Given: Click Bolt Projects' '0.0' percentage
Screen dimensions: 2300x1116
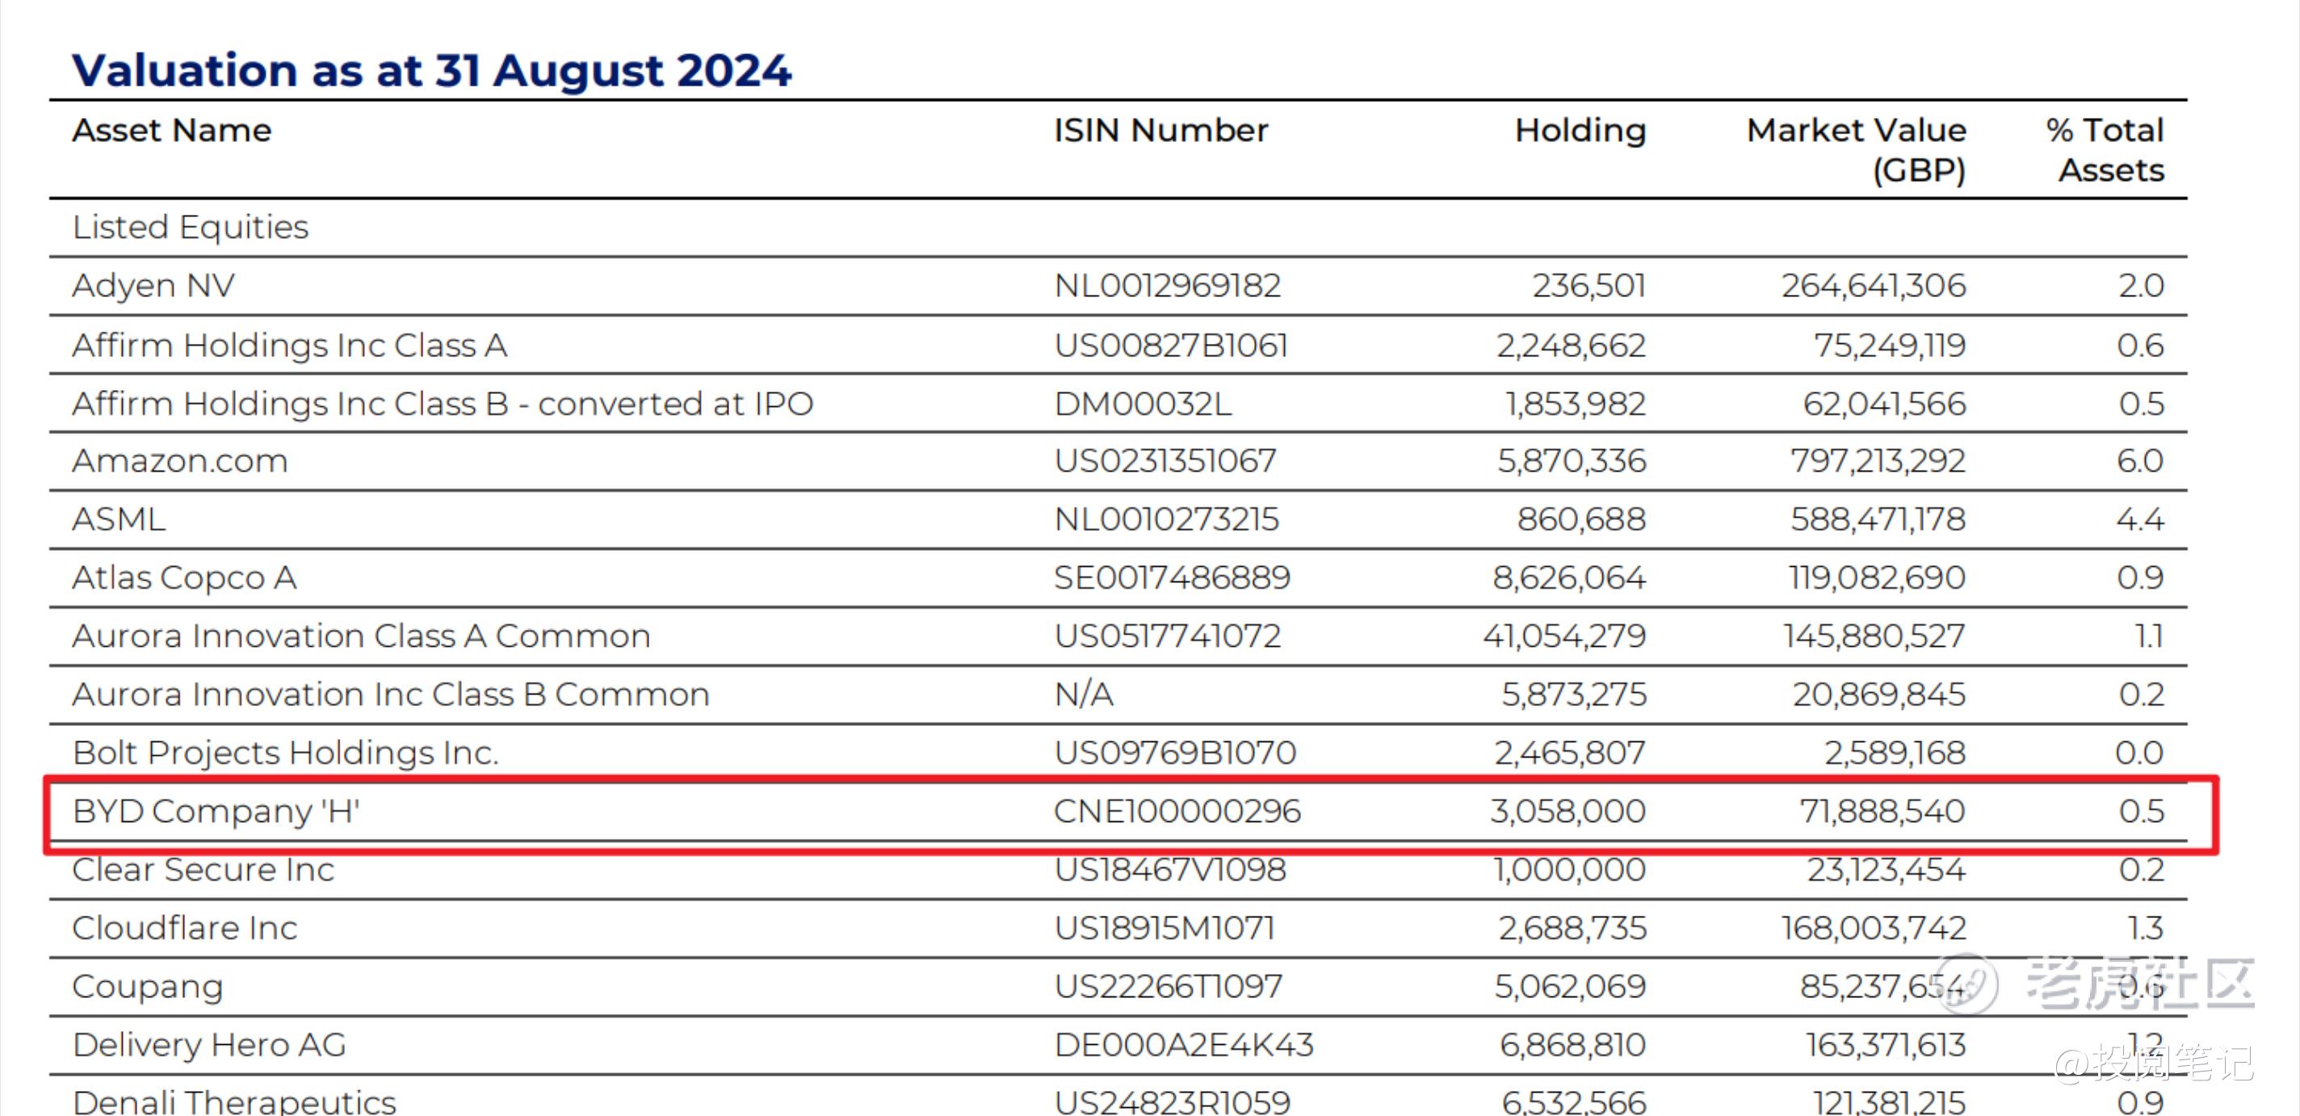Looking at the screenshot, I should [2139, 753].
